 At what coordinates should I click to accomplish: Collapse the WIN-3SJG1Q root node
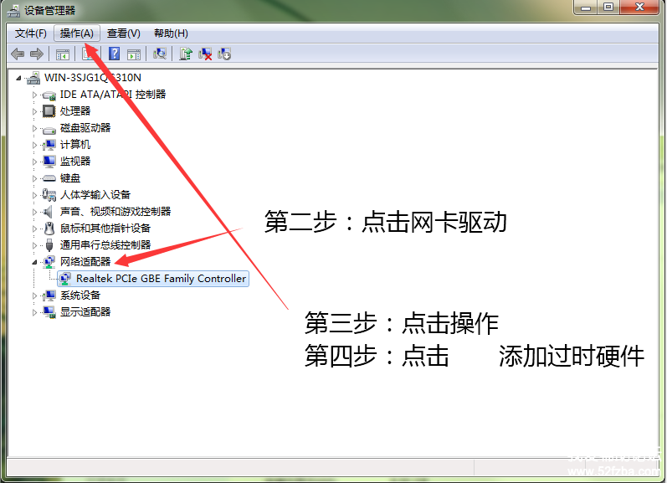(x=18, y=78)
